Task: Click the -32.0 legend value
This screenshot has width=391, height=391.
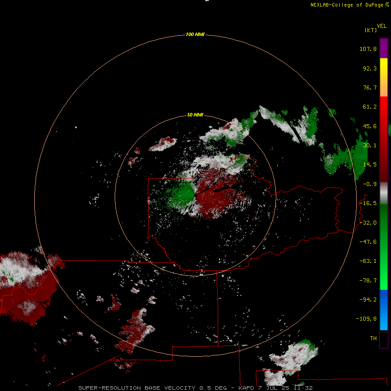Action: 368,223
